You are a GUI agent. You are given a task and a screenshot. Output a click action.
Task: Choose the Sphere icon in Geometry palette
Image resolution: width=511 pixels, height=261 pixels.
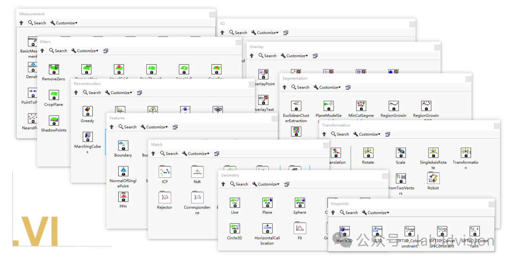[x=300, y=203]
